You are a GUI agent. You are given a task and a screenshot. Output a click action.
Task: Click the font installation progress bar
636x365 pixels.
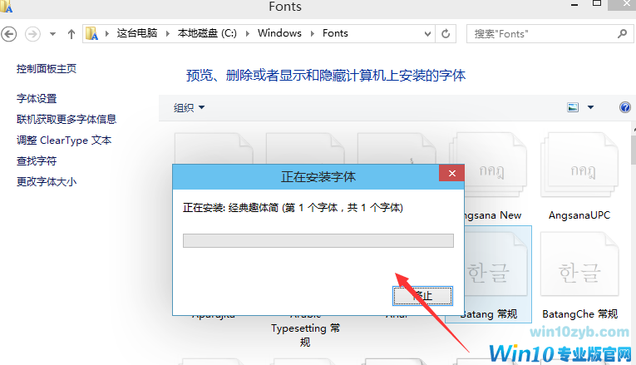tap(318, 240)
